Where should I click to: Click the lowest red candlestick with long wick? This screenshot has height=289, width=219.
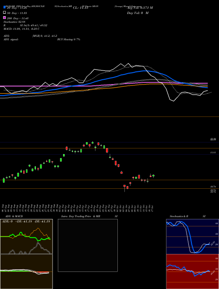[x=125, y=187]
